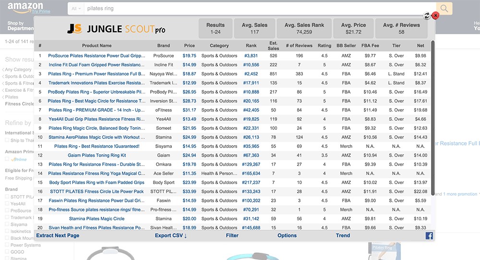
Task: Click rank #2,452 link
Action: pyautogui.click(x=251, y=74)
